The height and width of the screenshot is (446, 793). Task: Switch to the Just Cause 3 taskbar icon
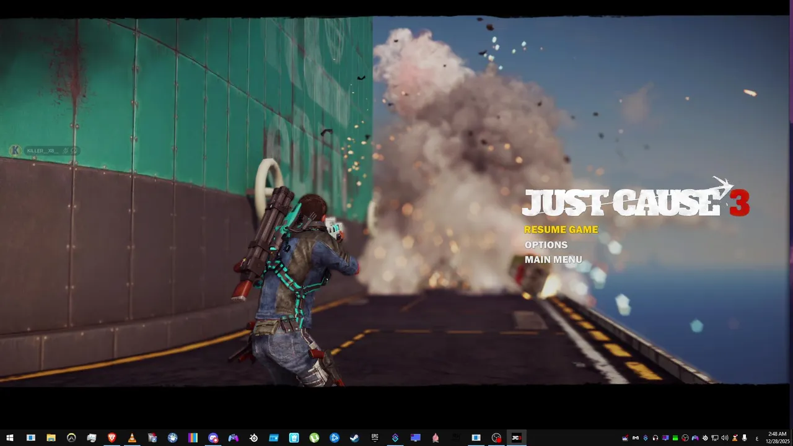(x=516, y=437)
